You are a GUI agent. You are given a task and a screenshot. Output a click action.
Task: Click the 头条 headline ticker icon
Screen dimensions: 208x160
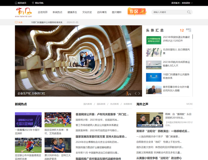pos(16,22)
